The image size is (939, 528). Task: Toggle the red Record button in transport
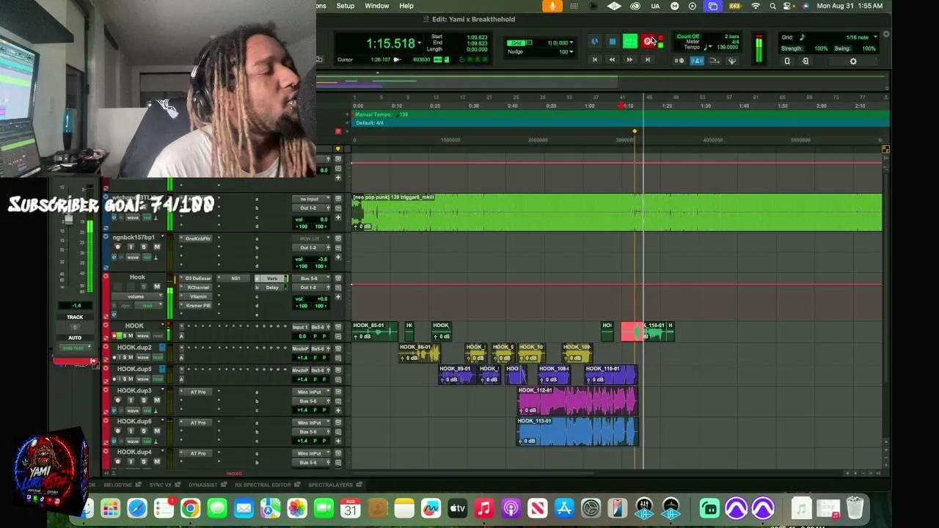click(648, 42)
